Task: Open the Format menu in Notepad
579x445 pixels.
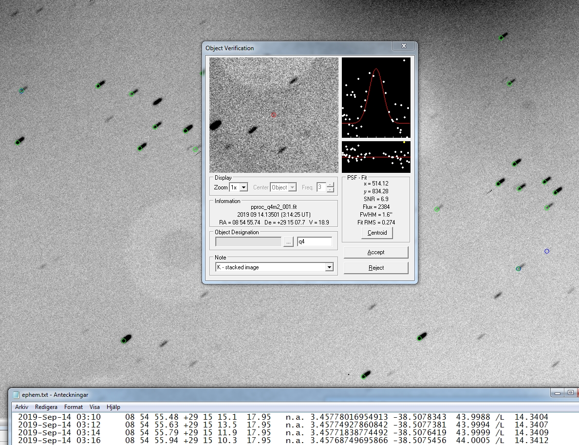Action: tap(74, 407)
